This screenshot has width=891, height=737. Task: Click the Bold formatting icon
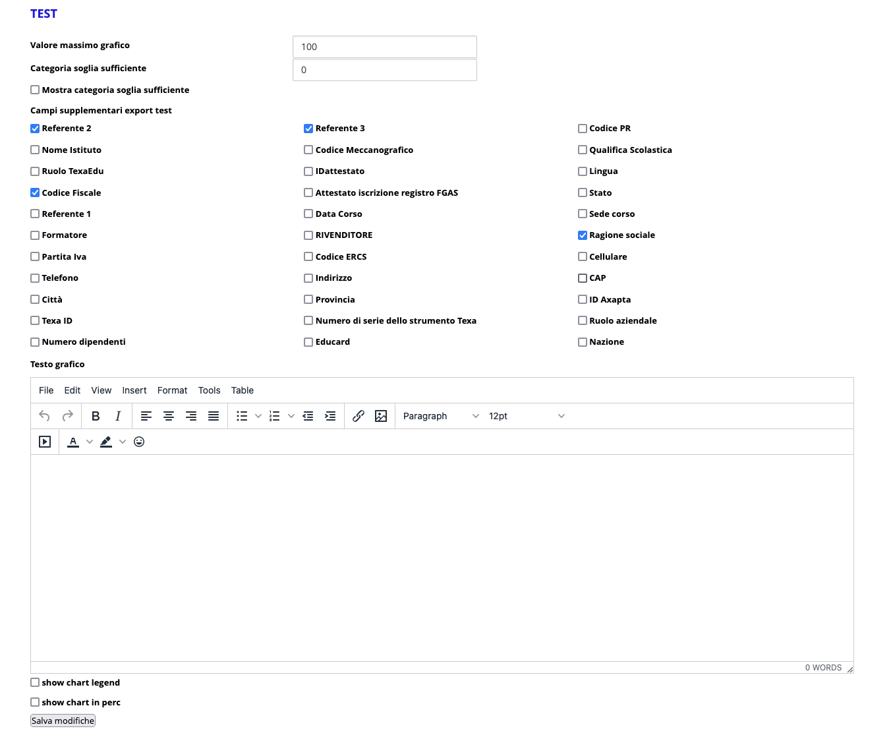[x=96, y=416]
